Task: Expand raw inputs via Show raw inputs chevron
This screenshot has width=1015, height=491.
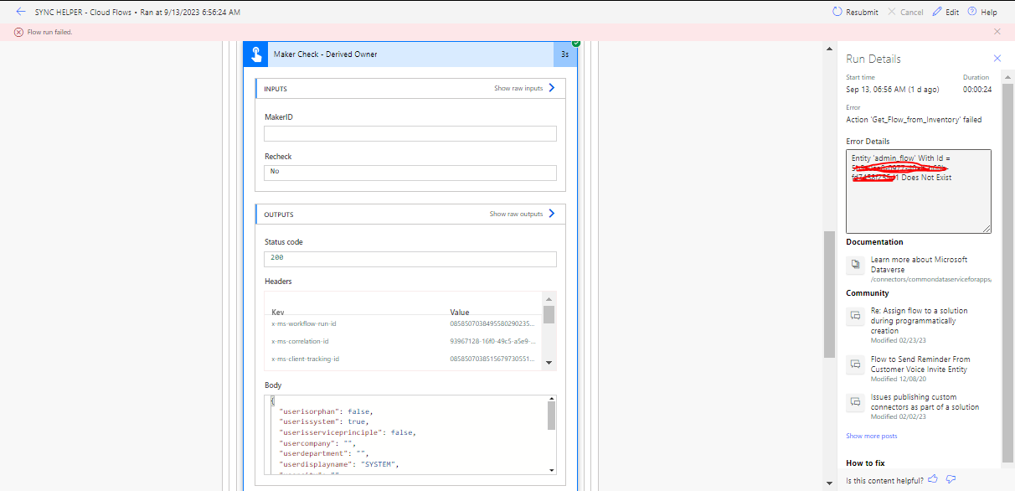Action: [551, 87]
